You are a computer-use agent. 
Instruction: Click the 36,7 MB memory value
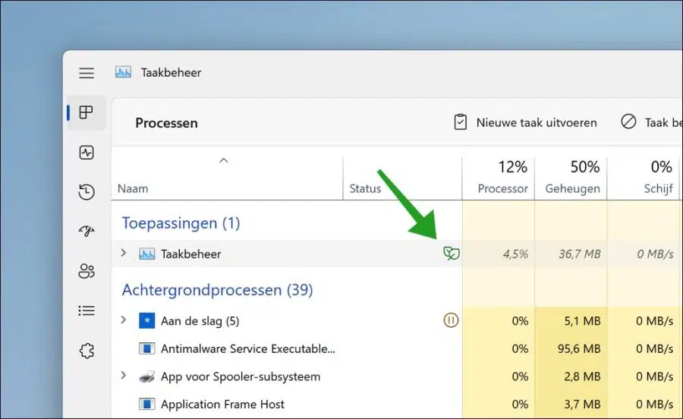(579, 254)
